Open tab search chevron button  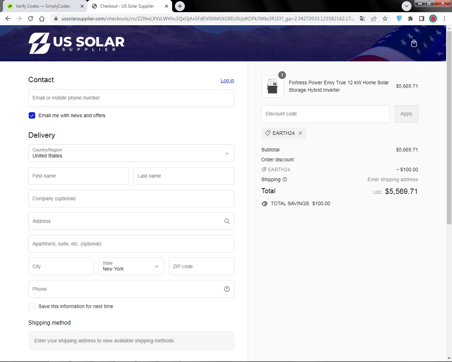[406, 6]
